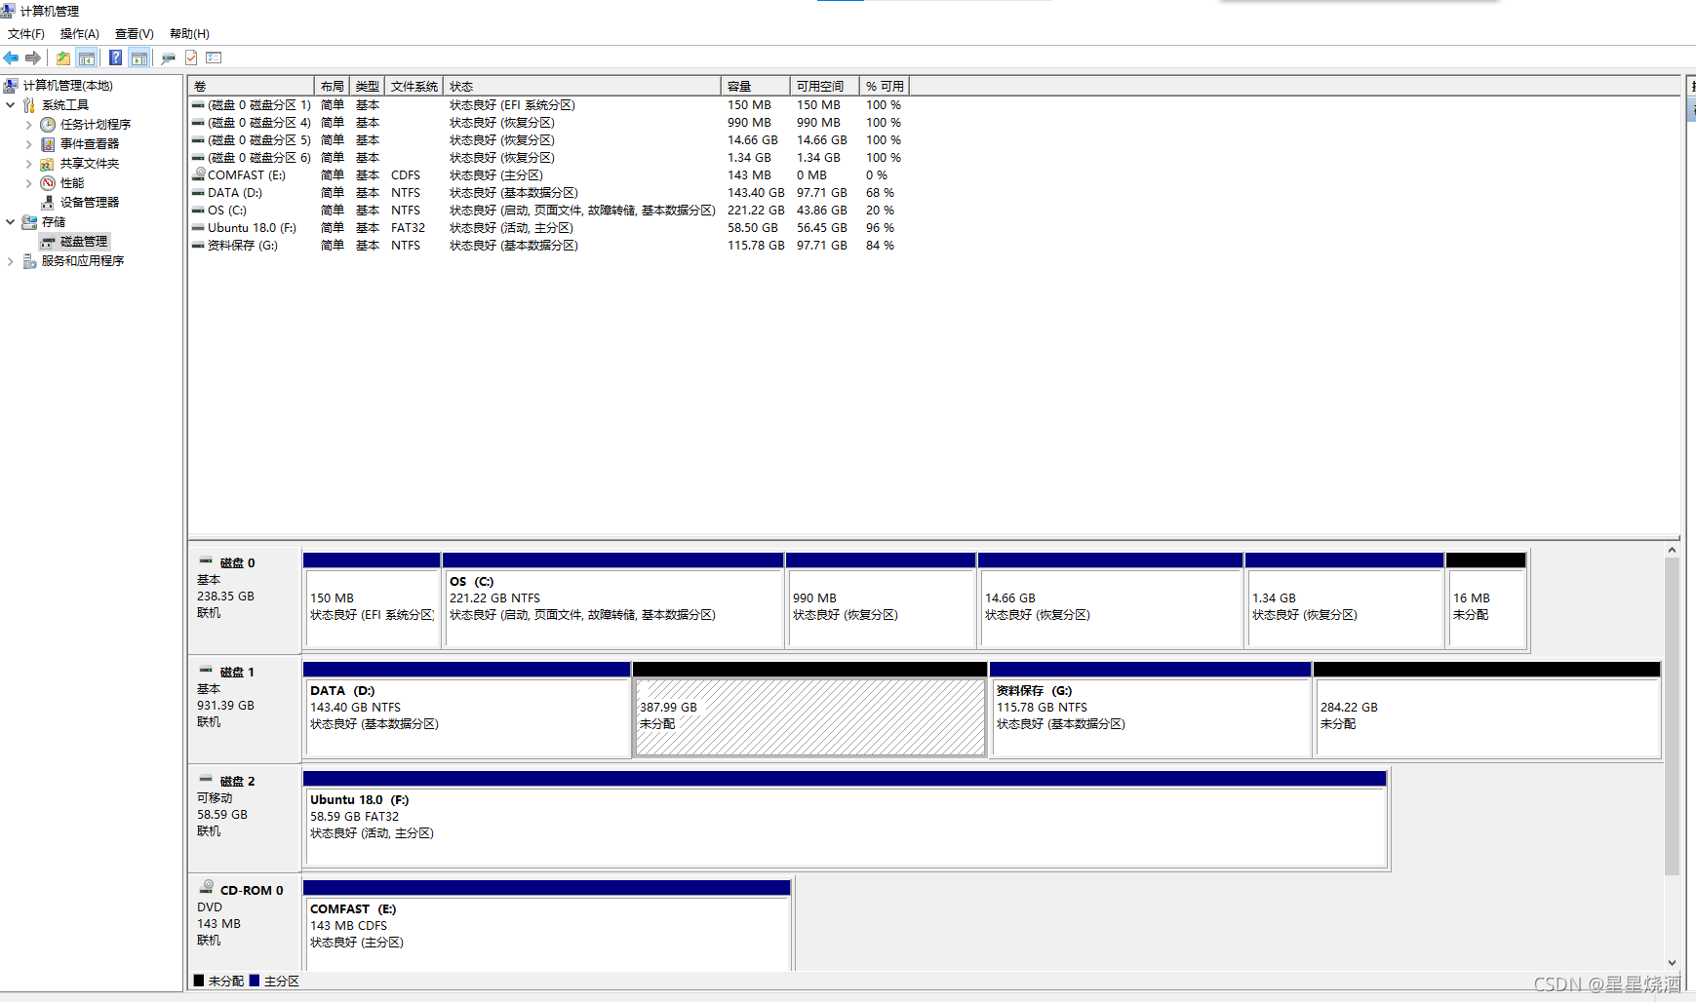
Task: Click the properties checkmark page icon
Action: pos(191,58)
